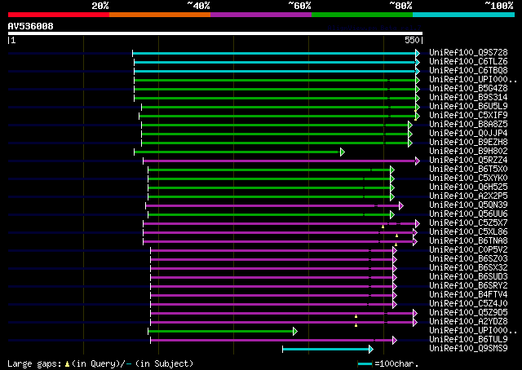Click the 'Large gaps' legend text
Screen dimensions: 522x370
[x=34, y=363]
